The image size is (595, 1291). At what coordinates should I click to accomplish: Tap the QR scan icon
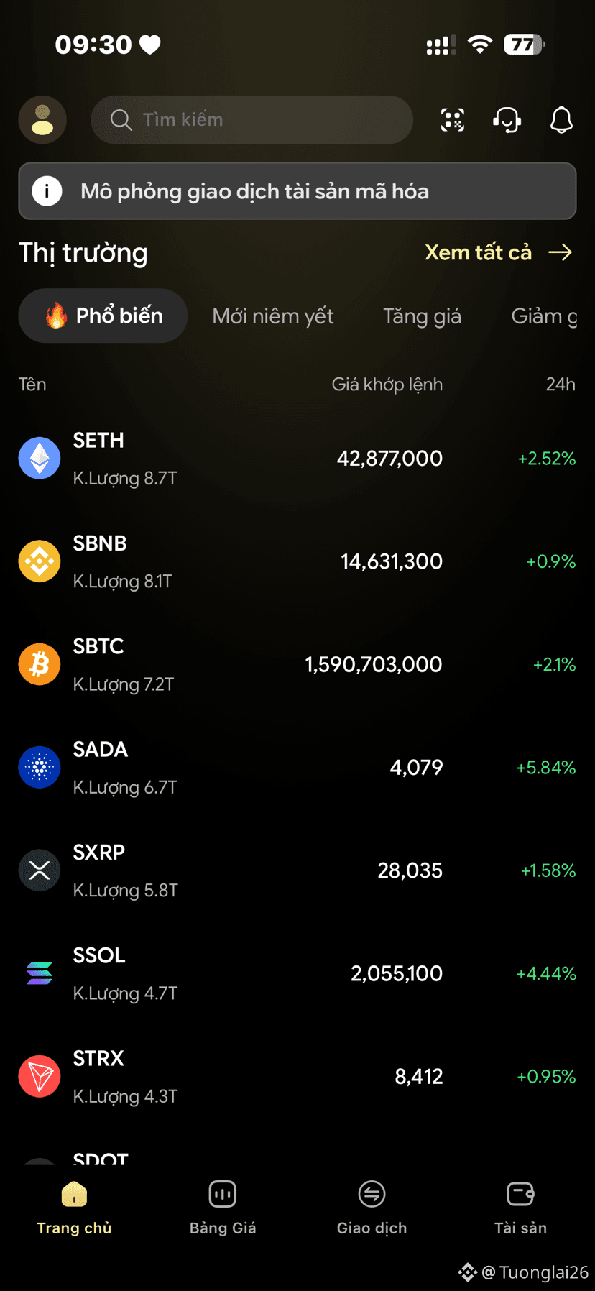point(453,119)
